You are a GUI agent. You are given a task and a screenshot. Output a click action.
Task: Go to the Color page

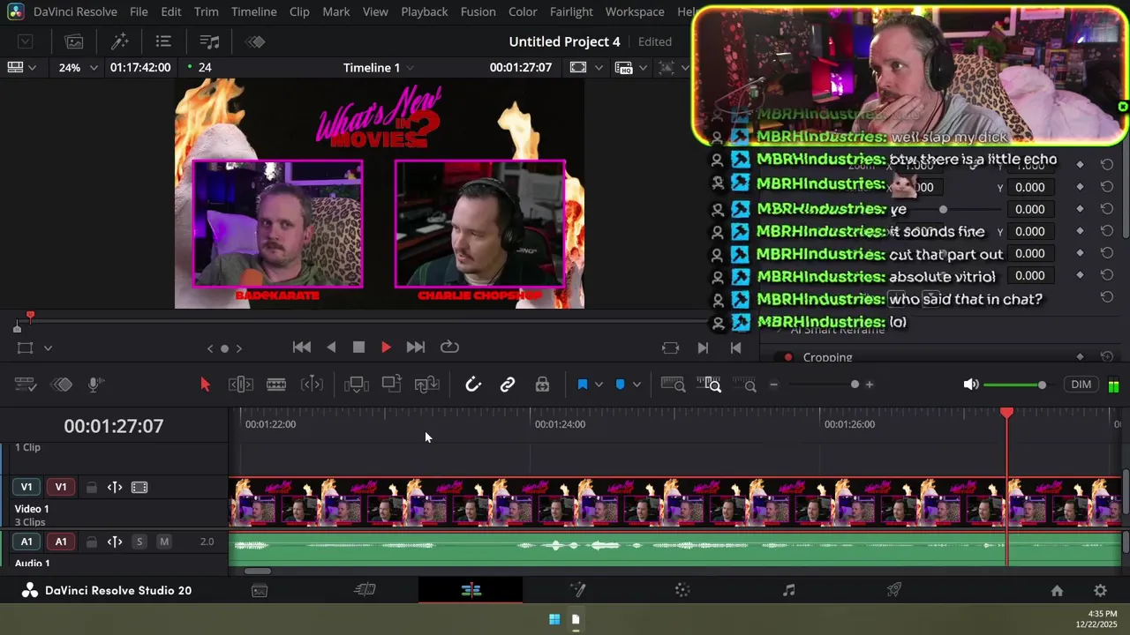click(682, 591)
